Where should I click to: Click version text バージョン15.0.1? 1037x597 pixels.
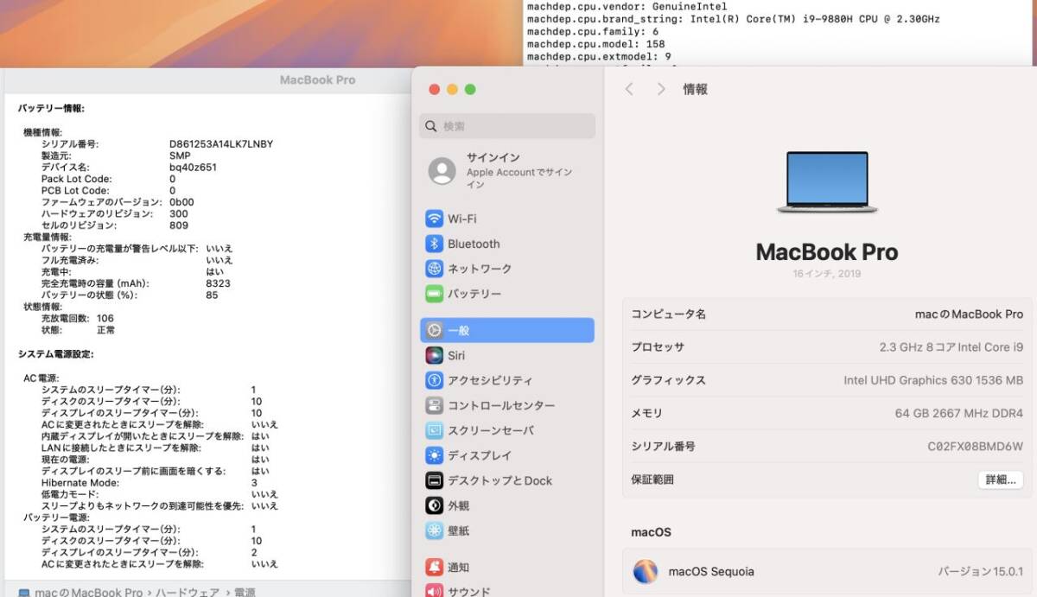pyautogui.click(x=981, y=571)
